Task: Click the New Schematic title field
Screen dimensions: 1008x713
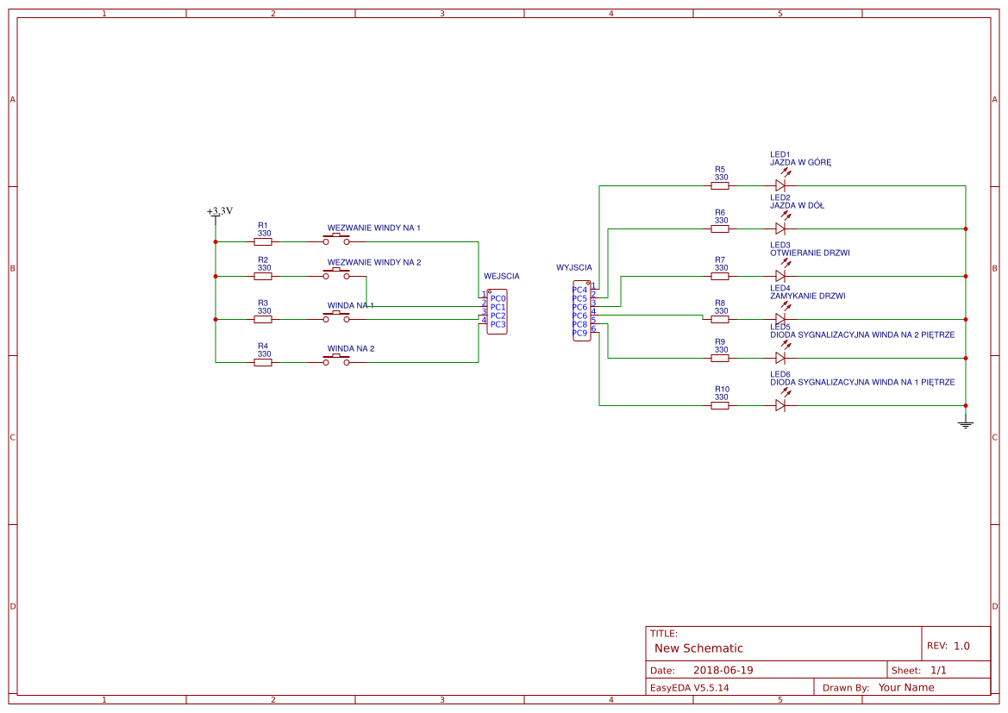Action: 698,648
